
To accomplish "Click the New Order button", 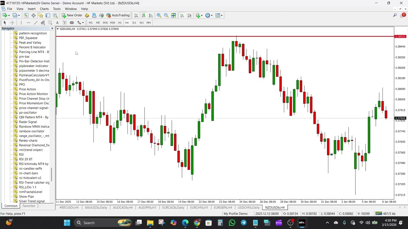I will [x=72, y=15].
